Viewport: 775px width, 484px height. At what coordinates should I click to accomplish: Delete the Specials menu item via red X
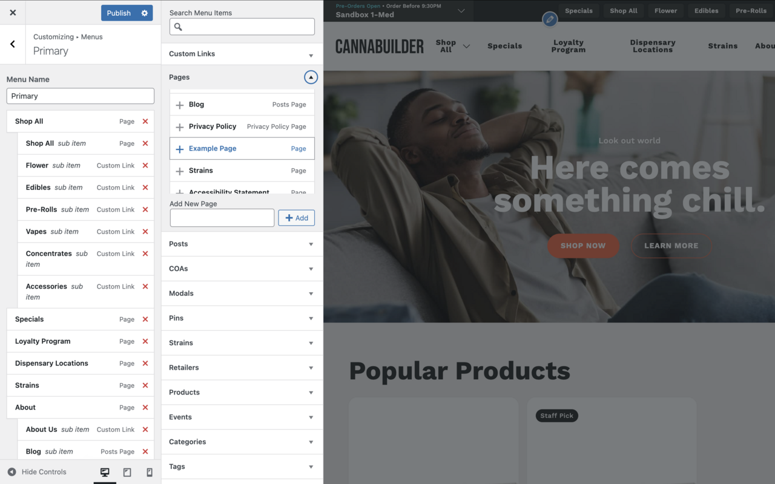pos(145,319)
